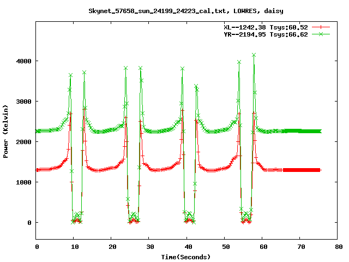Click the y-axis label 'Power (Kelvin)'
Image resolution: width=349 pixels, height=262 pixels.
pyautogui.click(x=5, y=132)
